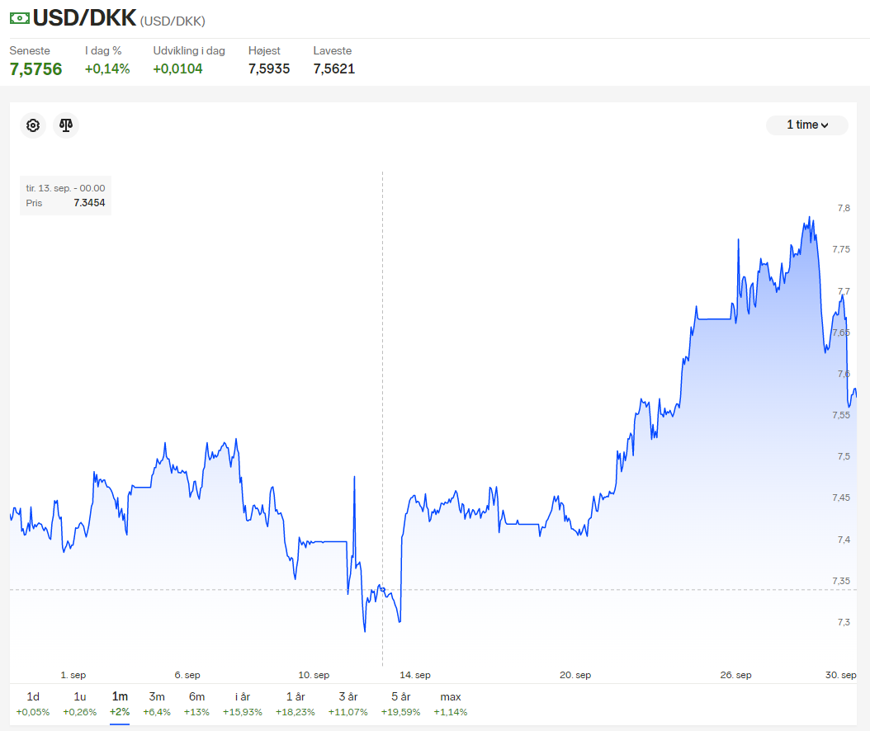
Task: Choose the 1 år range tab
Action: click(296, 703)
